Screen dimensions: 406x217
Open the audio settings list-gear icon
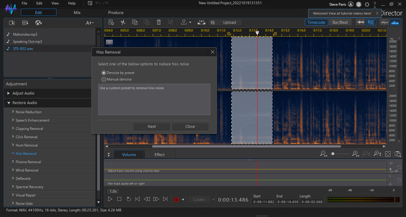click(111, 22)
